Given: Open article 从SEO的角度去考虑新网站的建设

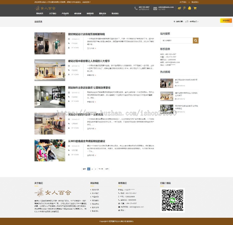Looking at the screenshot, I should click(87, 141).
